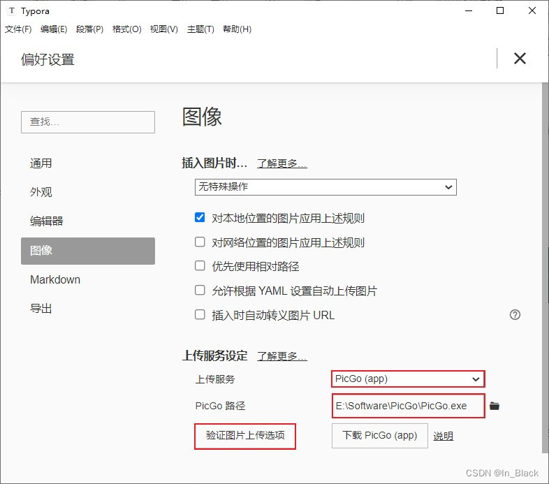
Task: Enable 允许根据 YAML 设置自动上传图片
Action: (200, 290)
